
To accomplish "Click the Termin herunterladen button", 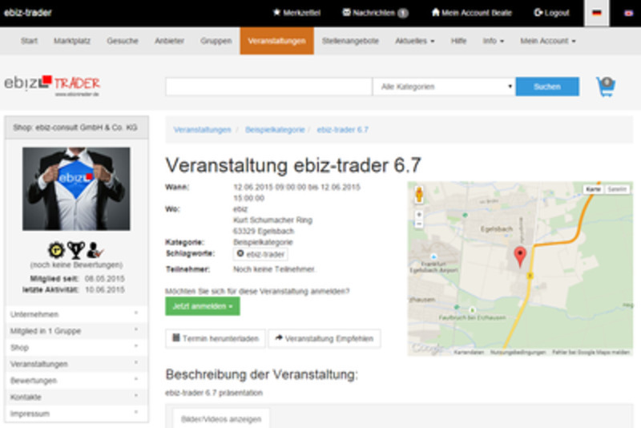I will click(x=215, y=338).
